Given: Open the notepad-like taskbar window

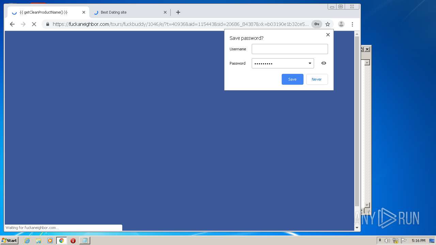Looking at the screenshot, I should (84, 241).
